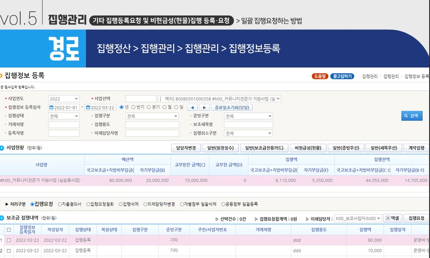Click the 이체담당자명 input field
The width and height of the screenshot is (430, 258).
[x=152, y=133]
